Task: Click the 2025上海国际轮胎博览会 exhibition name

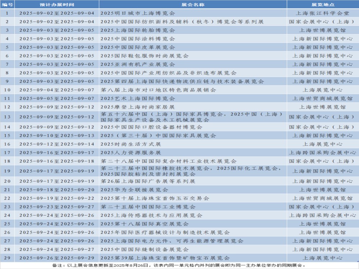Action: 138,30
